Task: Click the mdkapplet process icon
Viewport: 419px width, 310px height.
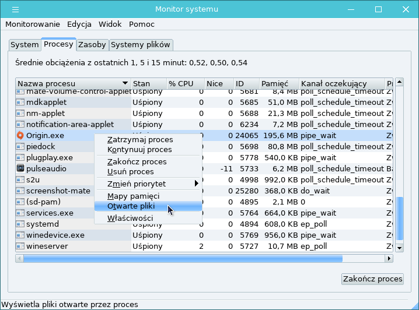Action: pyautogui.click(x=20, y=103)
